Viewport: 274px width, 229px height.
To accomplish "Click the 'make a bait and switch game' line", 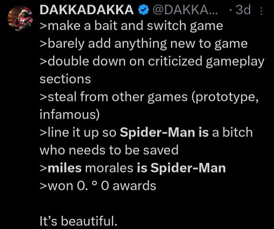I will click(x=131, y=26).
